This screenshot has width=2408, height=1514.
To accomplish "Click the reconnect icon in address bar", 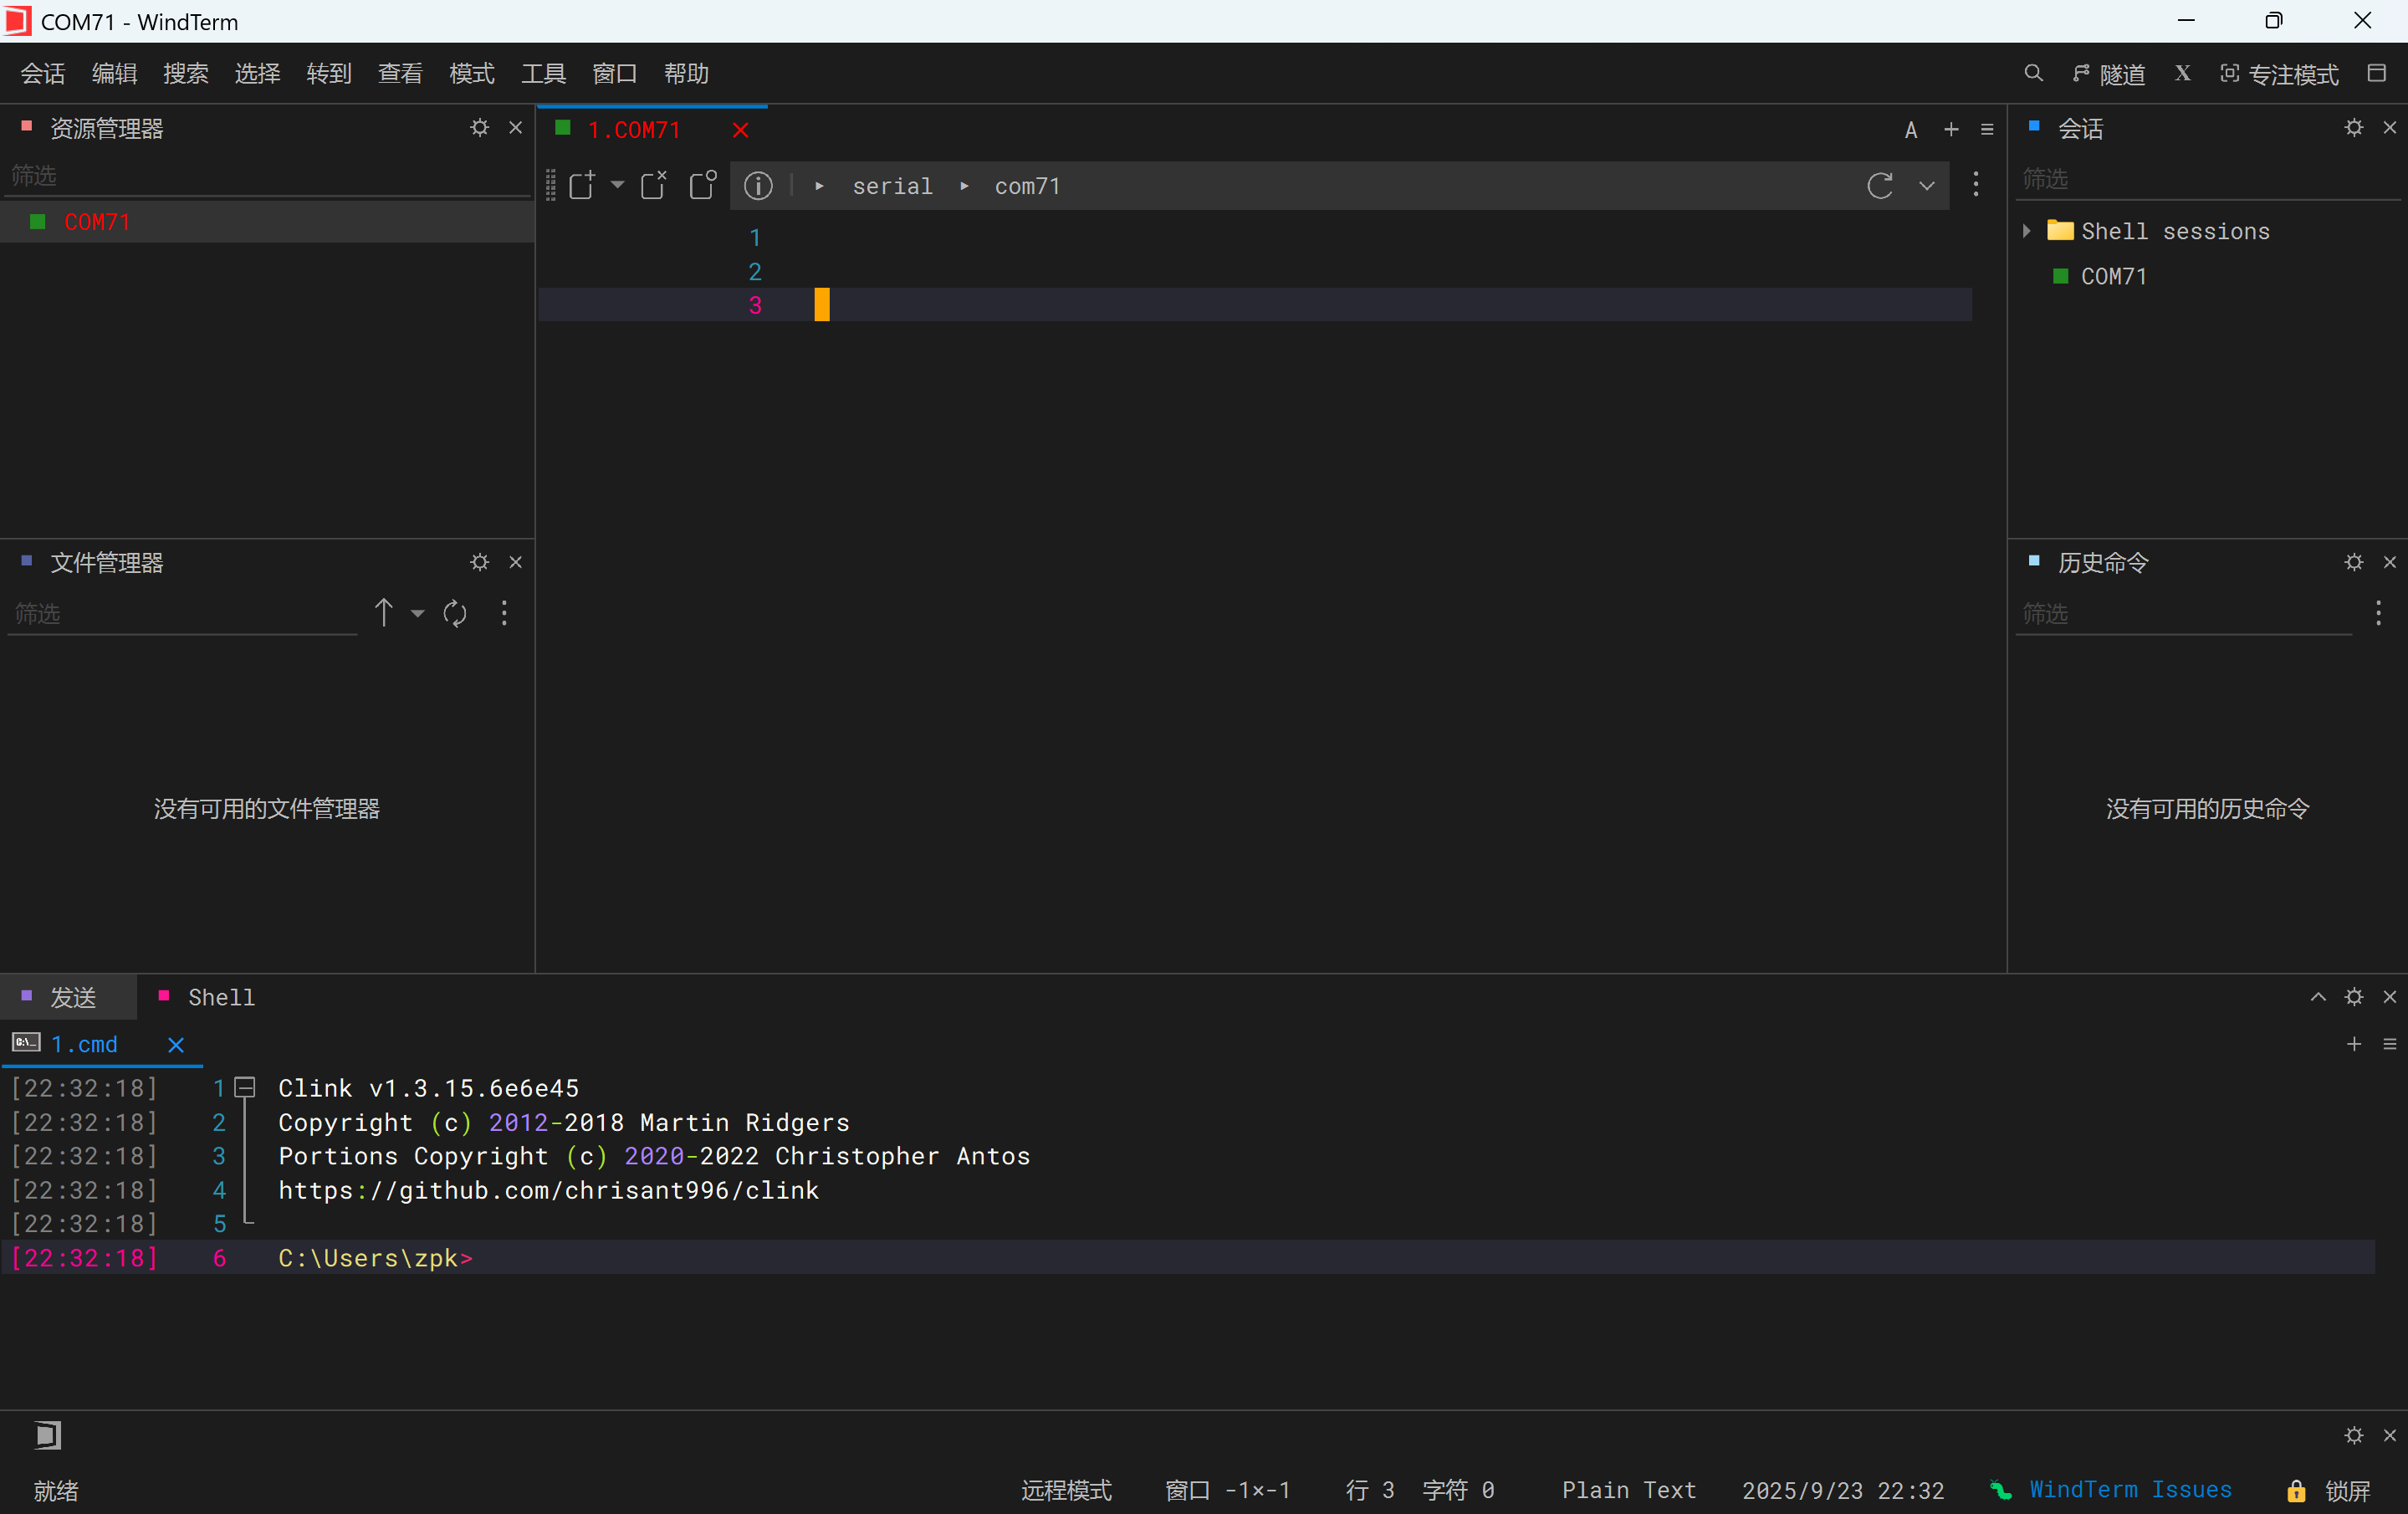I will pyautogui.click(x=1879, y=186).
